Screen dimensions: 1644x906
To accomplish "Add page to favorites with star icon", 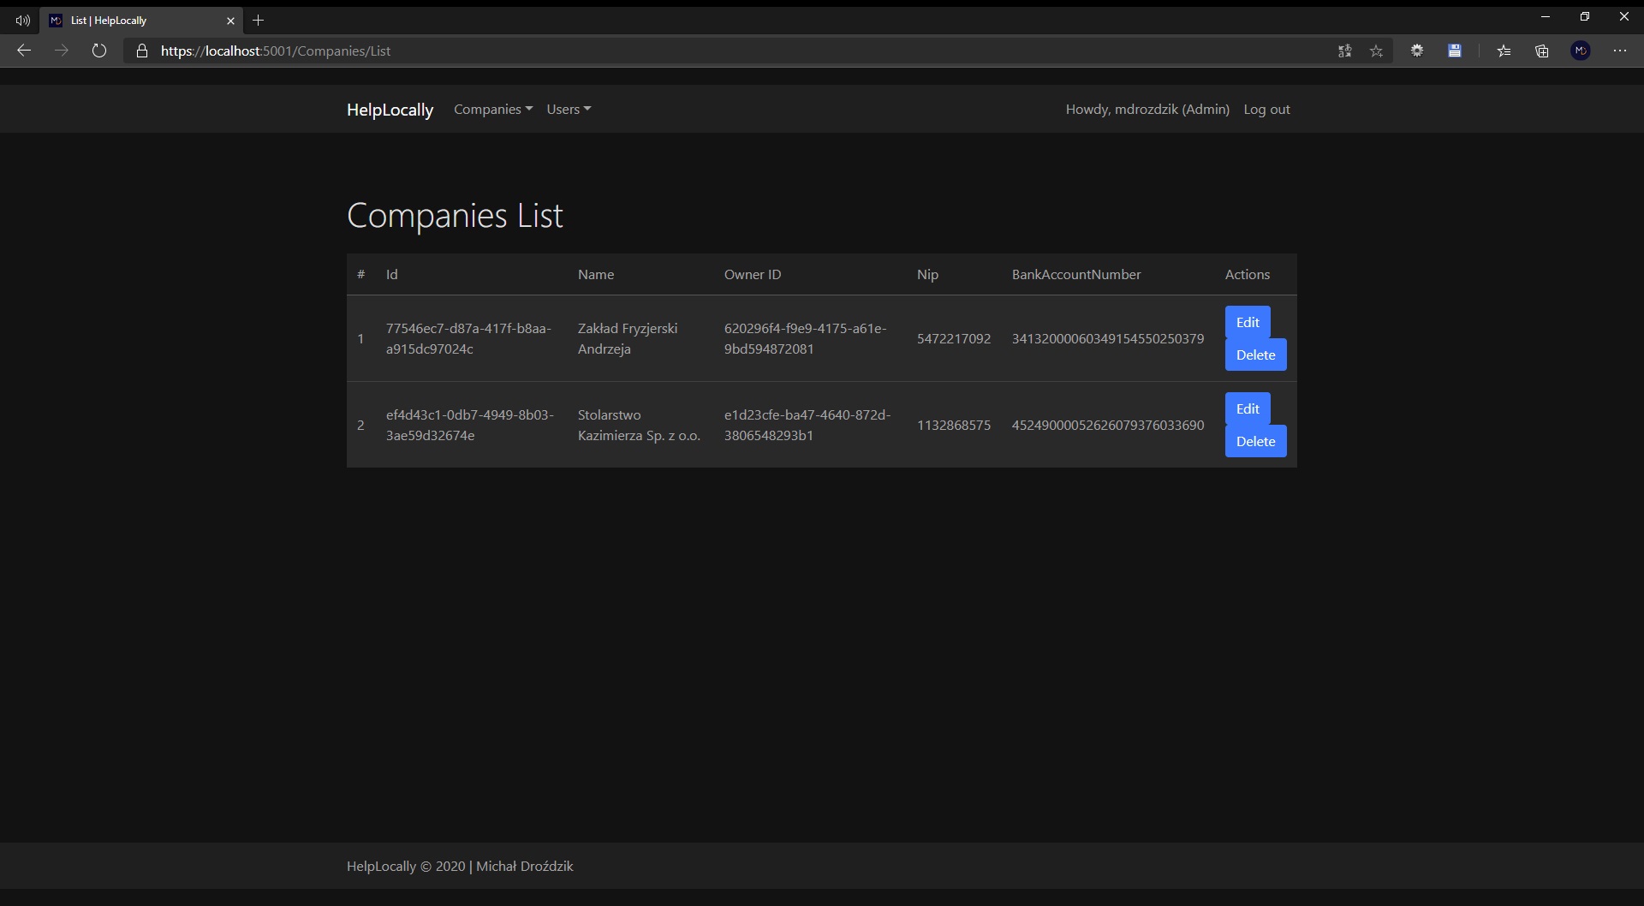I will [x=1376, y=51].
